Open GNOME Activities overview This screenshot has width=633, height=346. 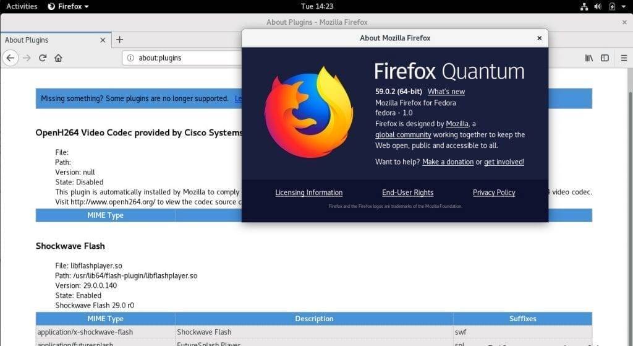coord(22,6)
